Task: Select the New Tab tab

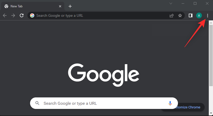Action: point(29,6)
